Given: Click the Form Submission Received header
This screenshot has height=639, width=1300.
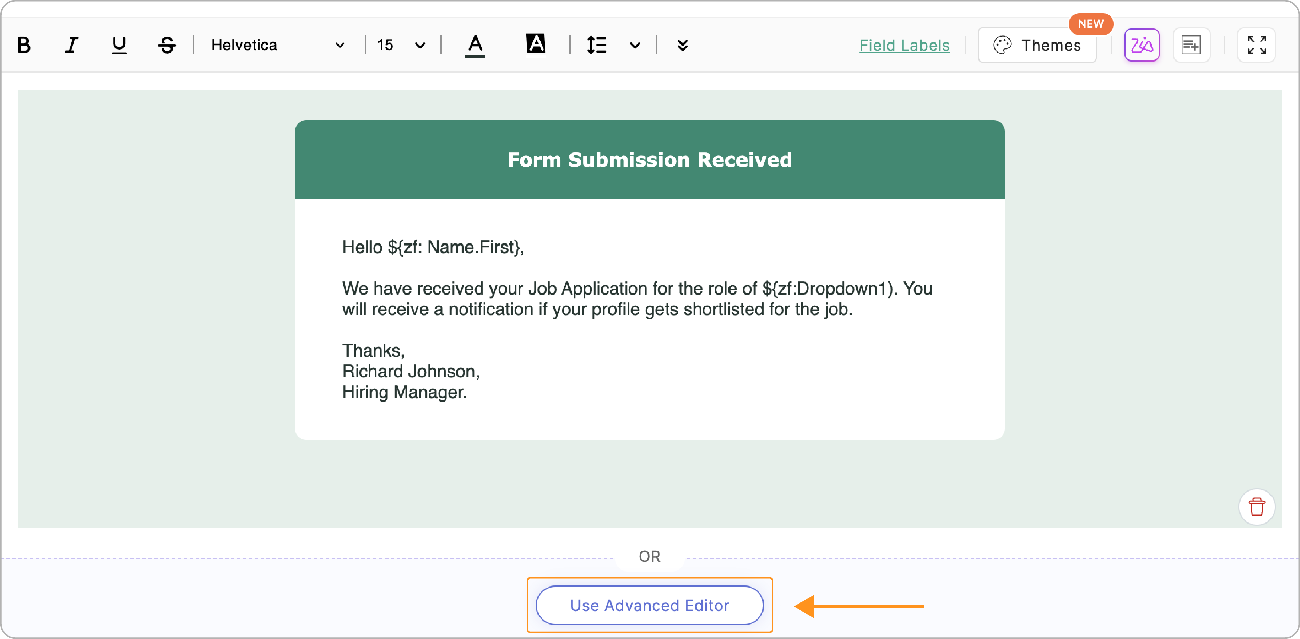Looking at the screenshot, I should click(649, 160).
